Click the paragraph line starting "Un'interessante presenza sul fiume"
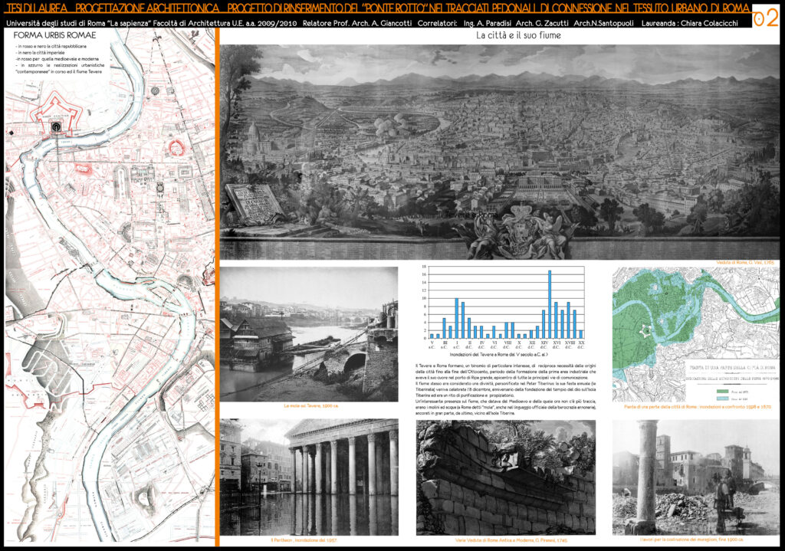The image size is (785, 551). pos(506,402)
